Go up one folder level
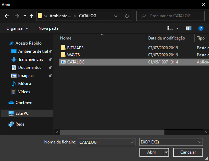Screen dimensions: 209x161 (32, 16)
